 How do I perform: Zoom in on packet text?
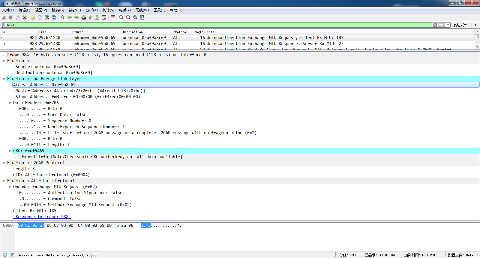[x=121, y=17]
